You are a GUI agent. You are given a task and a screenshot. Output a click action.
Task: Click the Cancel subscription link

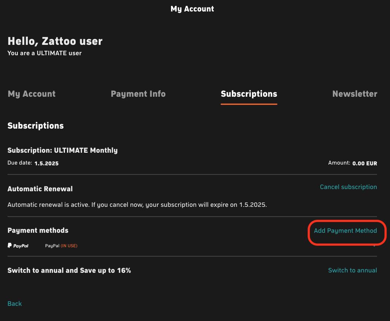348,187
